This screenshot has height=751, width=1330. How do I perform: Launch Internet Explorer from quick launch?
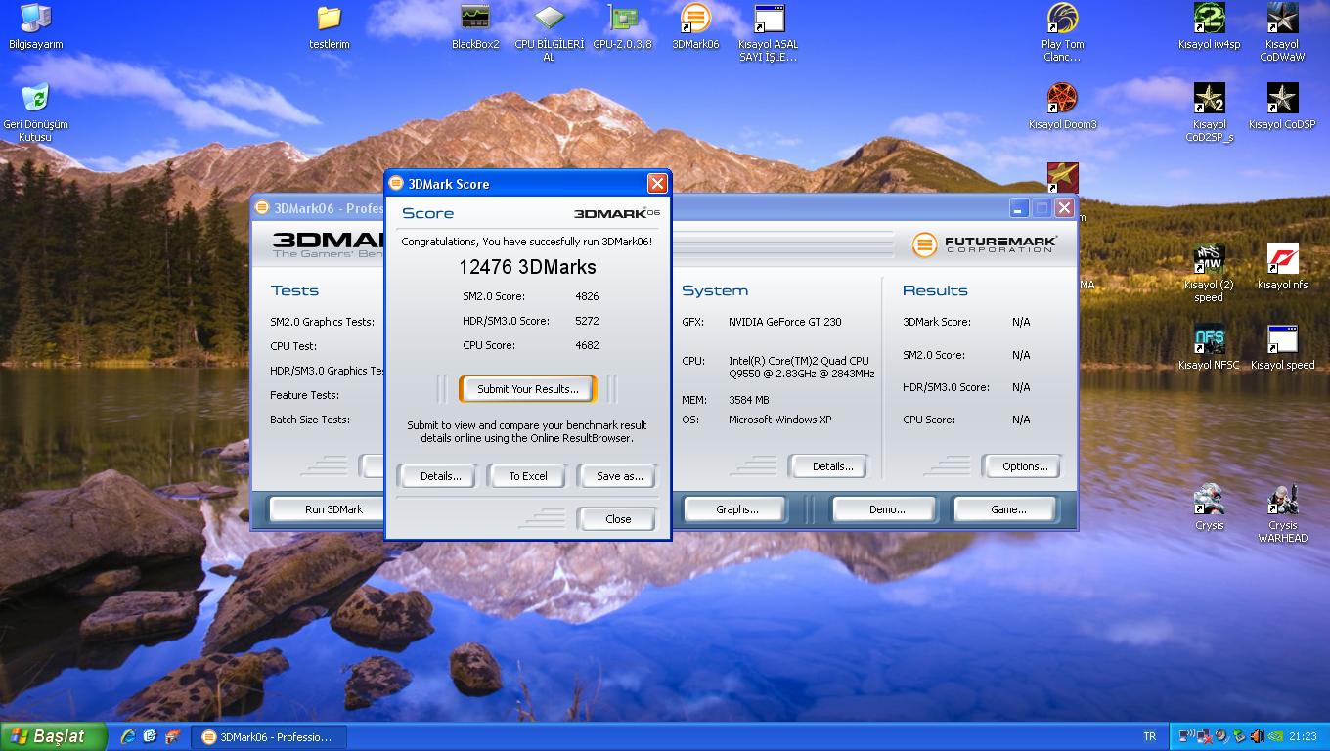point(128,736)
